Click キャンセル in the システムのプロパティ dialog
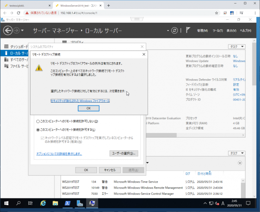 point(110,170)
